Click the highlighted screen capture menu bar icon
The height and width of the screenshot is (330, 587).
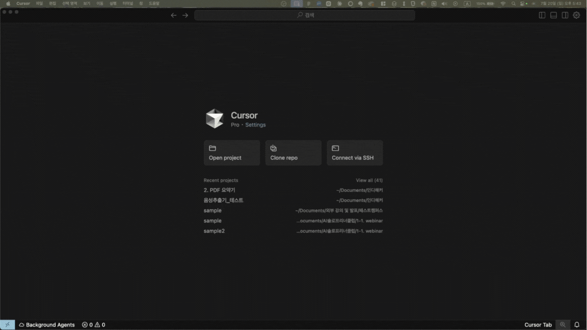point(297,4)
